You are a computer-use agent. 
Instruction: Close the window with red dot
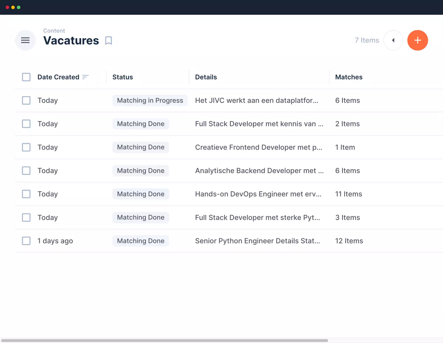tap(7, 7)
